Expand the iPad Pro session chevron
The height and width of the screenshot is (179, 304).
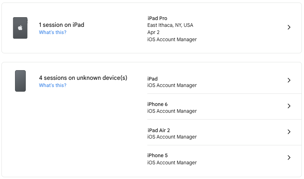click(x=289, y=28)
